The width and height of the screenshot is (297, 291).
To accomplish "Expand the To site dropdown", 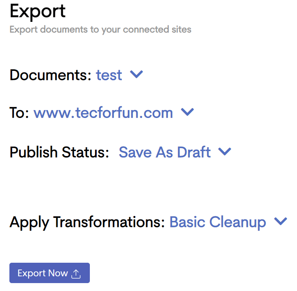I will [x=114, y=113].
